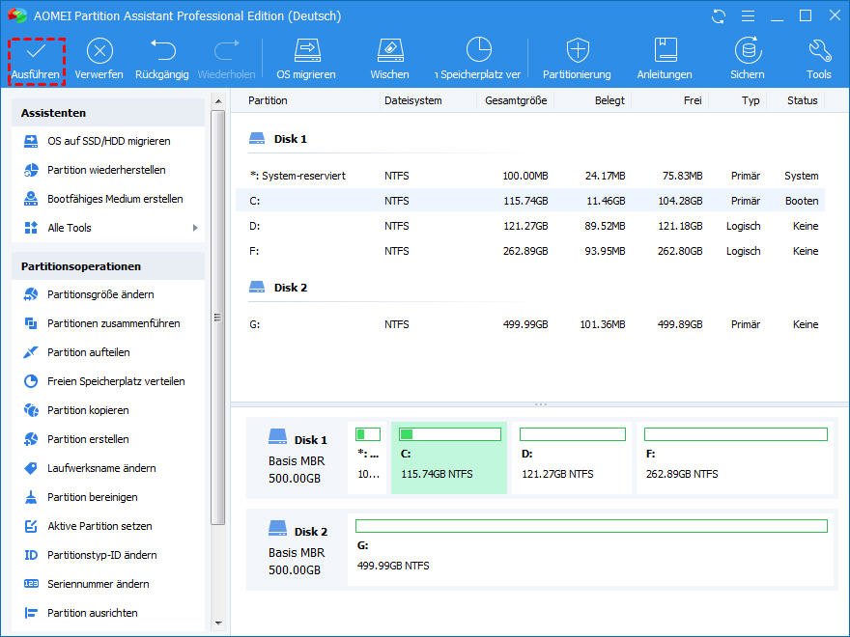Select the D: partition row in the table
This screenshot has width=850, height=637.
pyautogui.click(x=531, y=226)
